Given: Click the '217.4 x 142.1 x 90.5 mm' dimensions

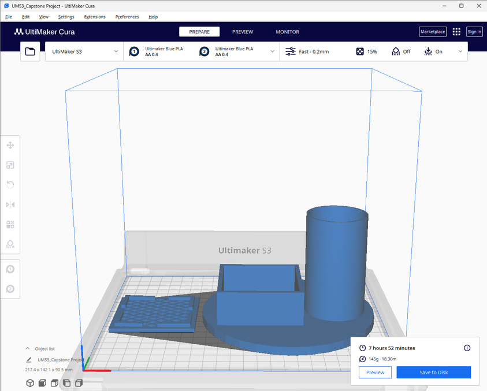Looking at the screenshot, I should coord(49,370).
